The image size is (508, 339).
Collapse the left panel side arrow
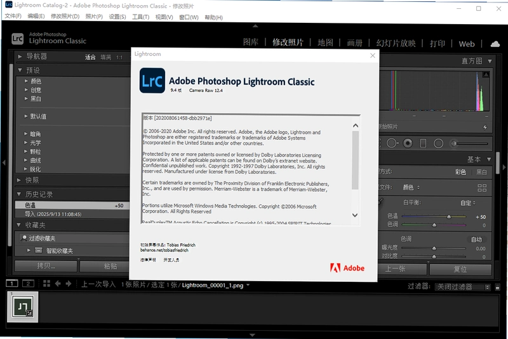pyautogui.click(x=4, y=163)
